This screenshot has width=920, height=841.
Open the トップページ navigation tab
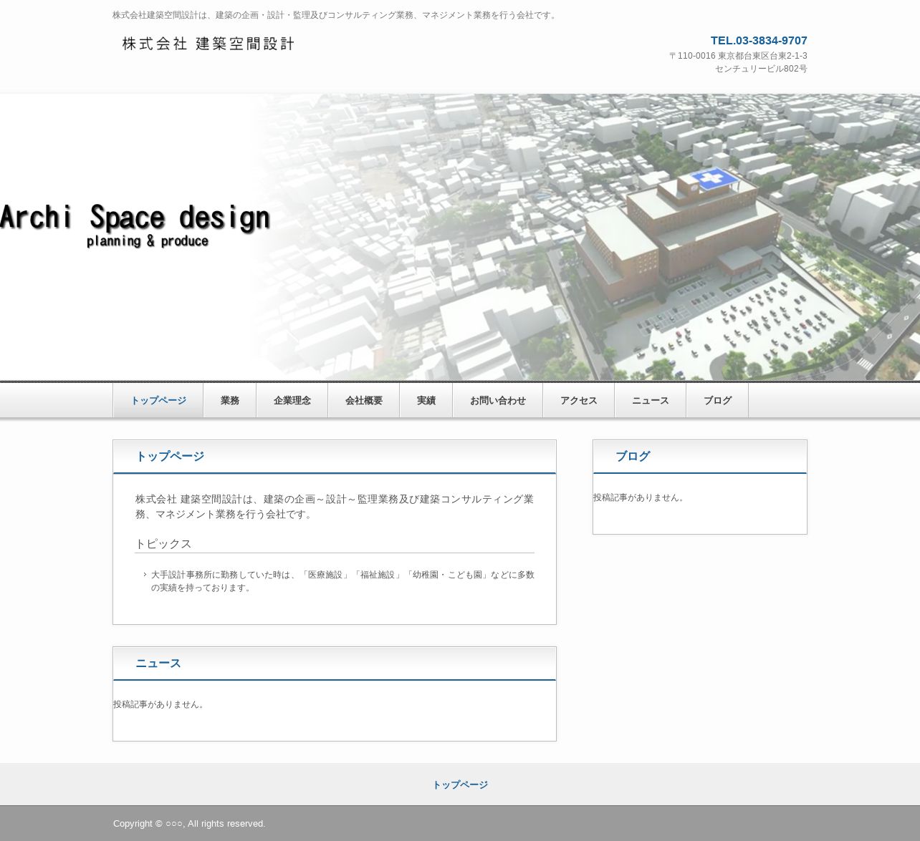[x=158, y=401]
